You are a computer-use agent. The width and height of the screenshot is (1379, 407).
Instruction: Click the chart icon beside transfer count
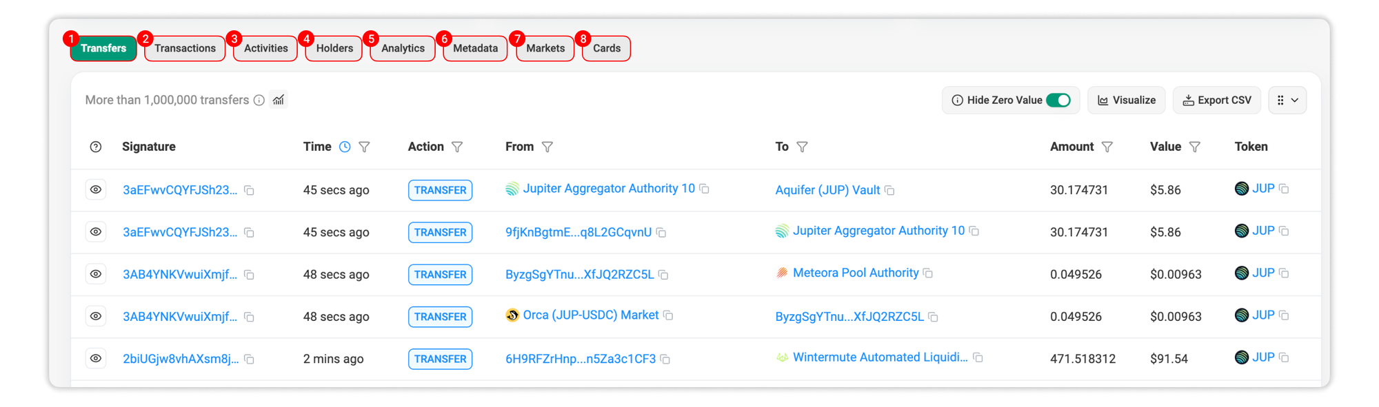(x=279, y=100)
